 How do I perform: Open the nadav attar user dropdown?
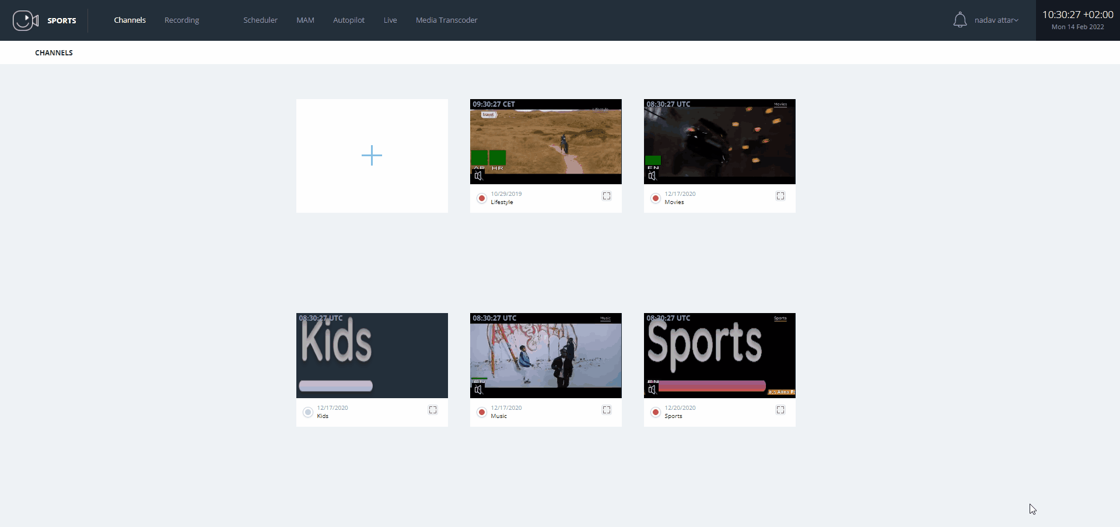click(x=997, y=20)
